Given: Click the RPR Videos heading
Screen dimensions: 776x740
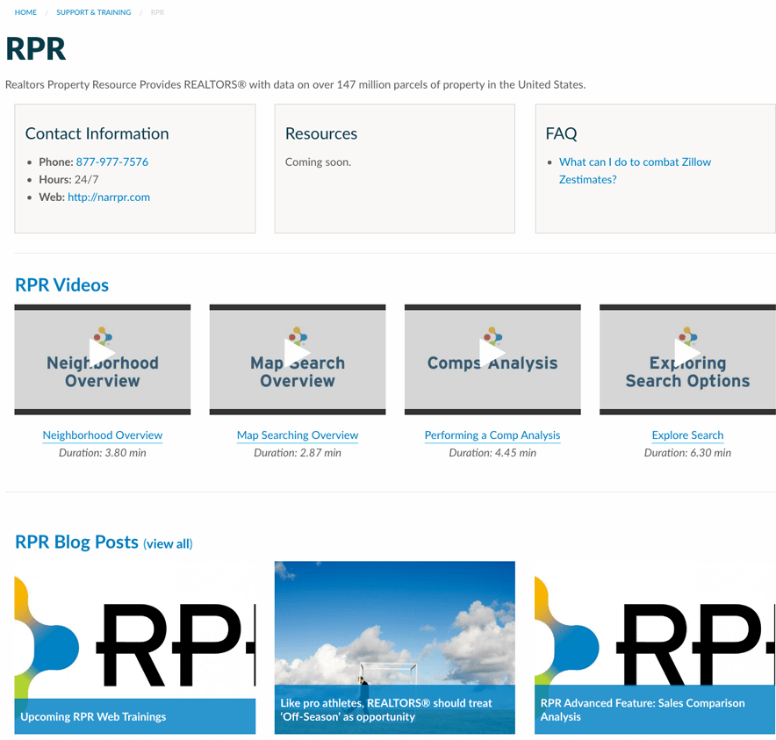Looking at the screenshot, I should pyautogui.click(x=61, y=285).
